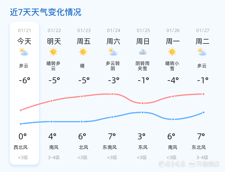225x172 pixels.
Task: Click the 东南风 wind label
Action: (x=109, y=147)
